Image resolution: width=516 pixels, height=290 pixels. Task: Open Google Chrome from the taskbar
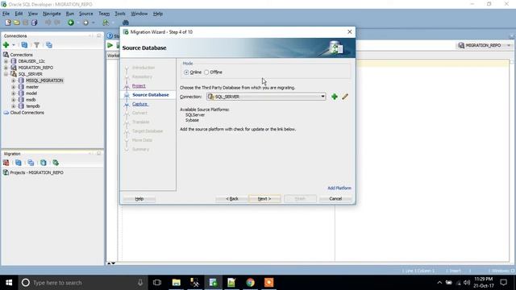(250, 282)
